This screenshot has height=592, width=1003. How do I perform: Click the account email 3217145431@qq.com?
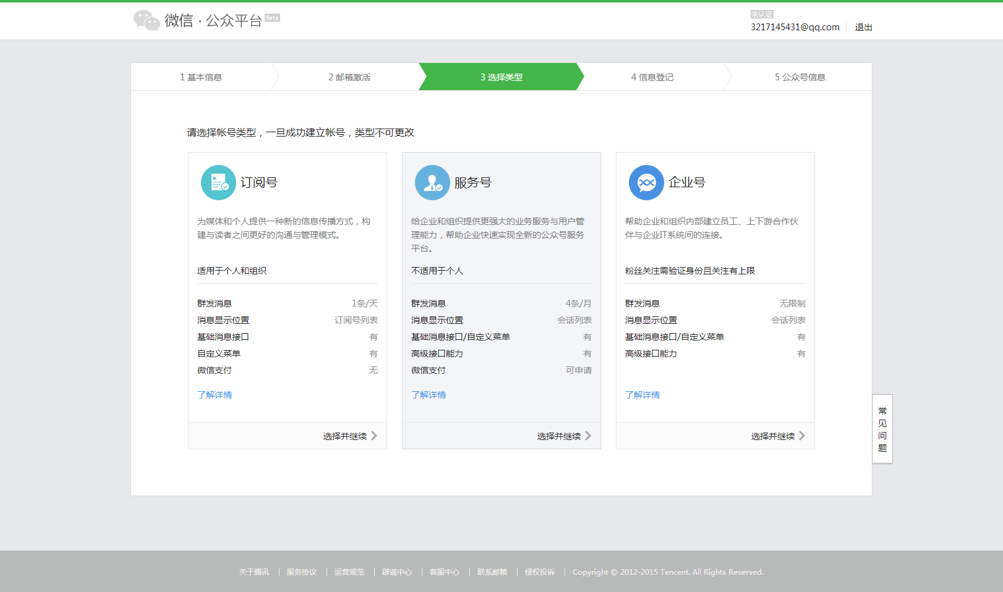[795, 27]
